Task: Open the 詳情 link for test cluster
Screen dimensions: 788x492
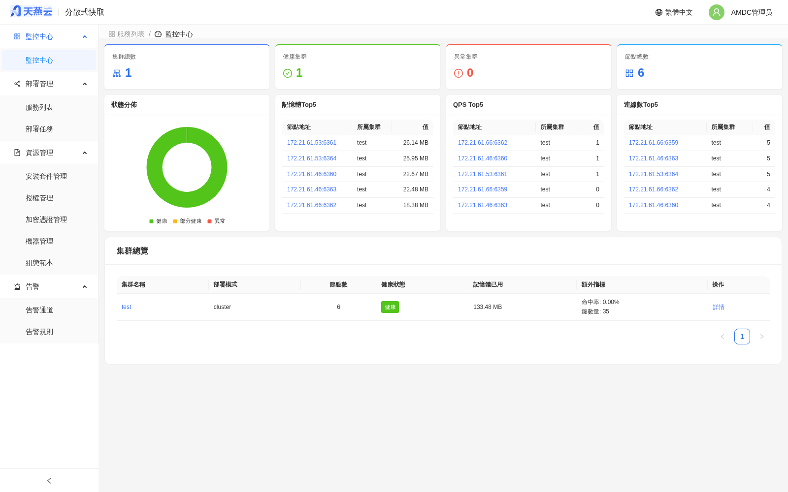Action: (719, 307)
